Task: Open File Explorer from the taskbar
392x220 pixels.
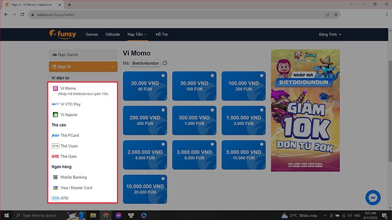Action: 93,215
